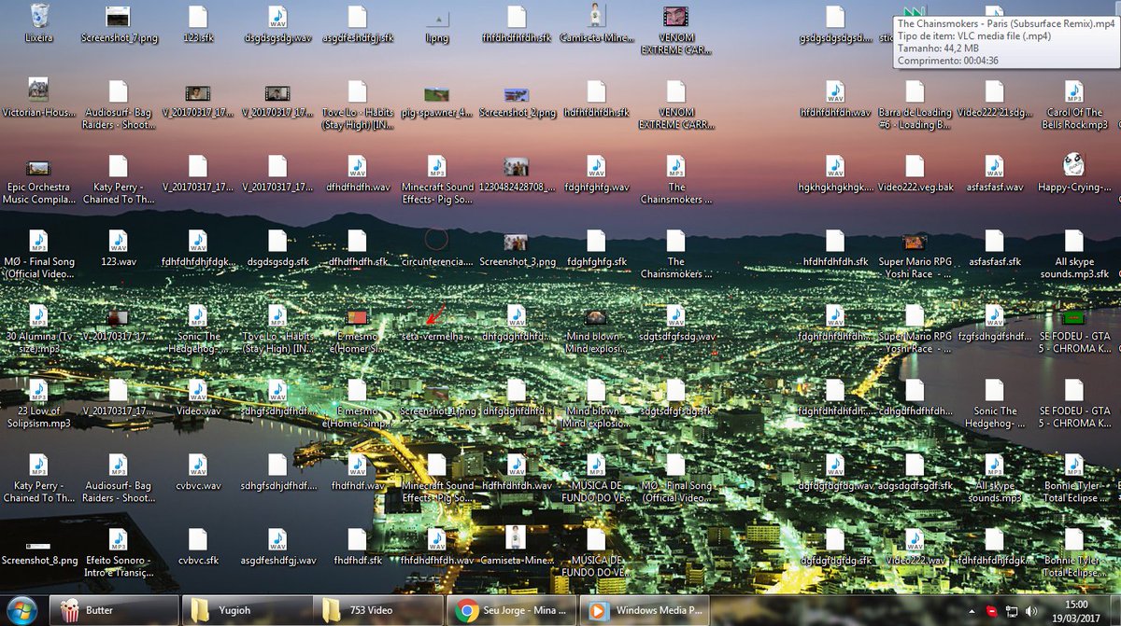The height and width of the screenshot is (626, 1121).
Task: Select the asgdfeshdfgj.wav audio file
Action: (277, 546)
